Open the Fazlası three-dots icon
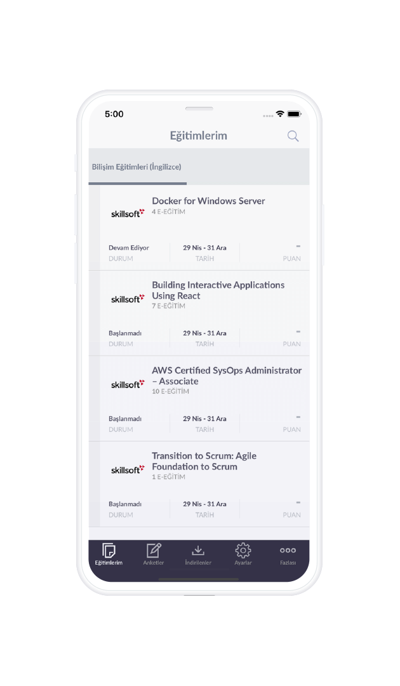 [x=288, y=550]
